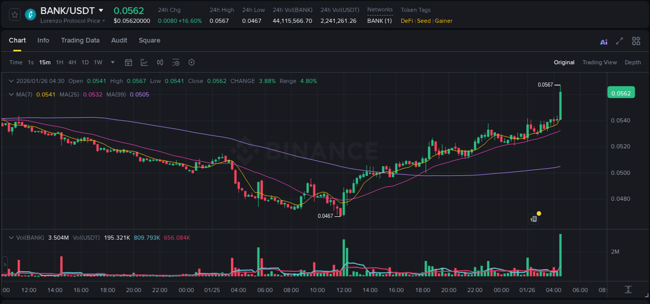Select the 1H timeframe
Image resolution: width=650 pixels, height=304 pixels.
coord(60,62)
